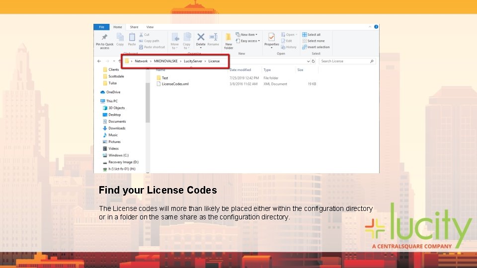Open Pictures in navigation pane

click(114, 142)
